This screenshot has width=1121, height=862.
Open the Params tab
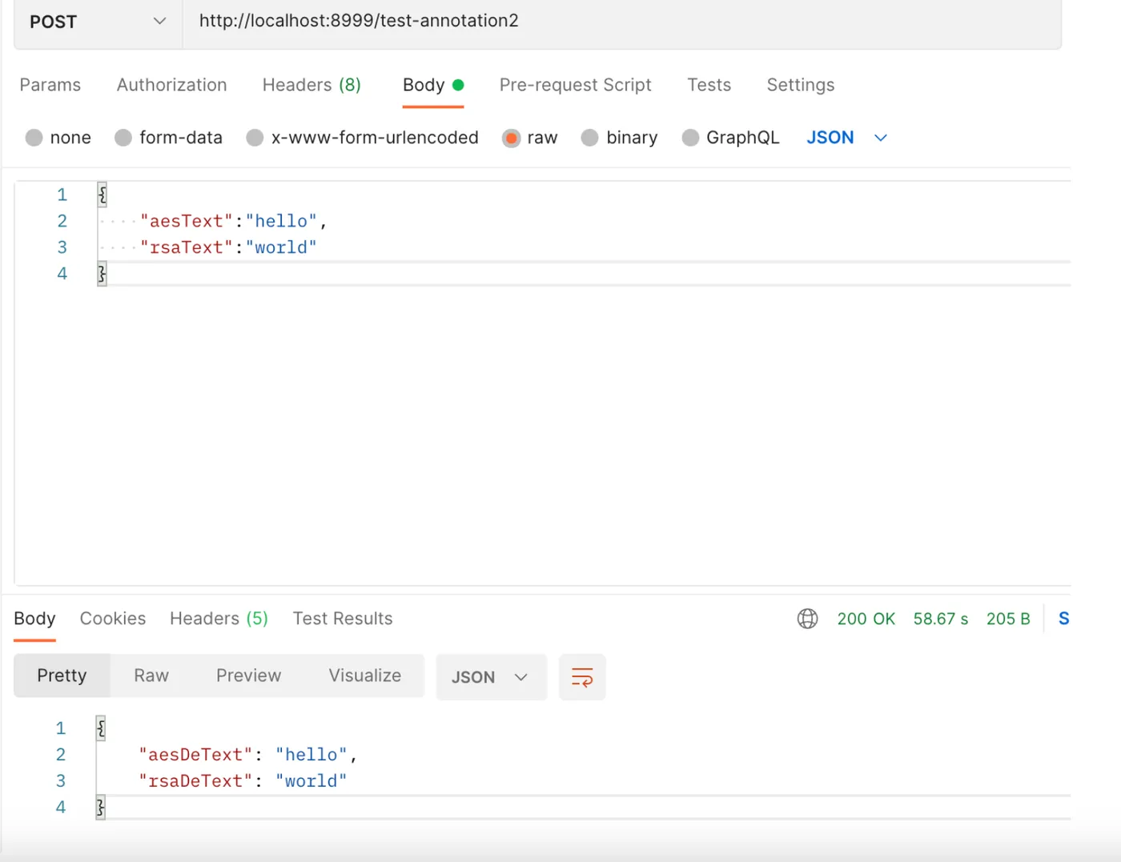pos(50,85)
